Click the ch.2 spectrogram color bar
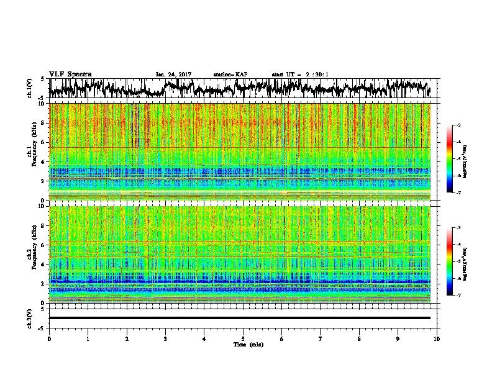Screen dimensions: 492x380 coord(449,261)
